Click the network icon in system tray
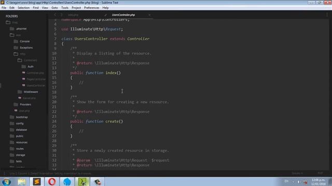332x186 pixels. click(x=305, y=182)
